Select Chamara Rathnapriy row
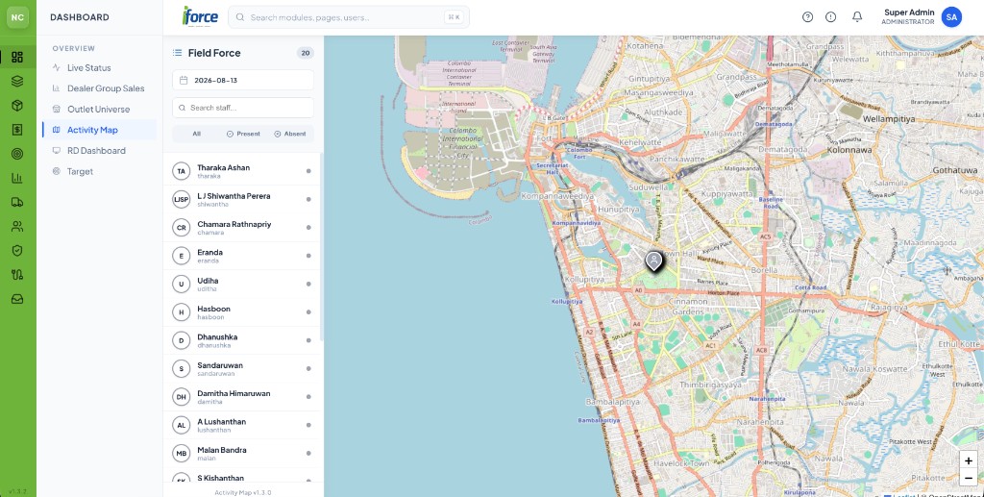Image resolution: width=984 pixels, height=497 pixels. coord(241,227)
